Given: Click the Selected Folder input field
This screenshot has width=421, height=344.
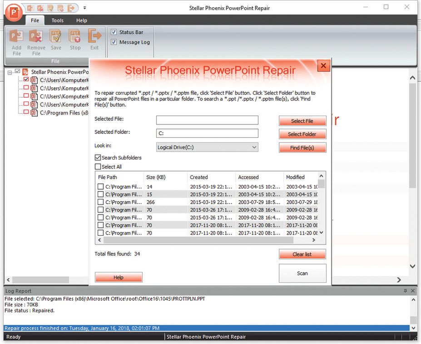Looking at the screenshot, I should 207,133.
